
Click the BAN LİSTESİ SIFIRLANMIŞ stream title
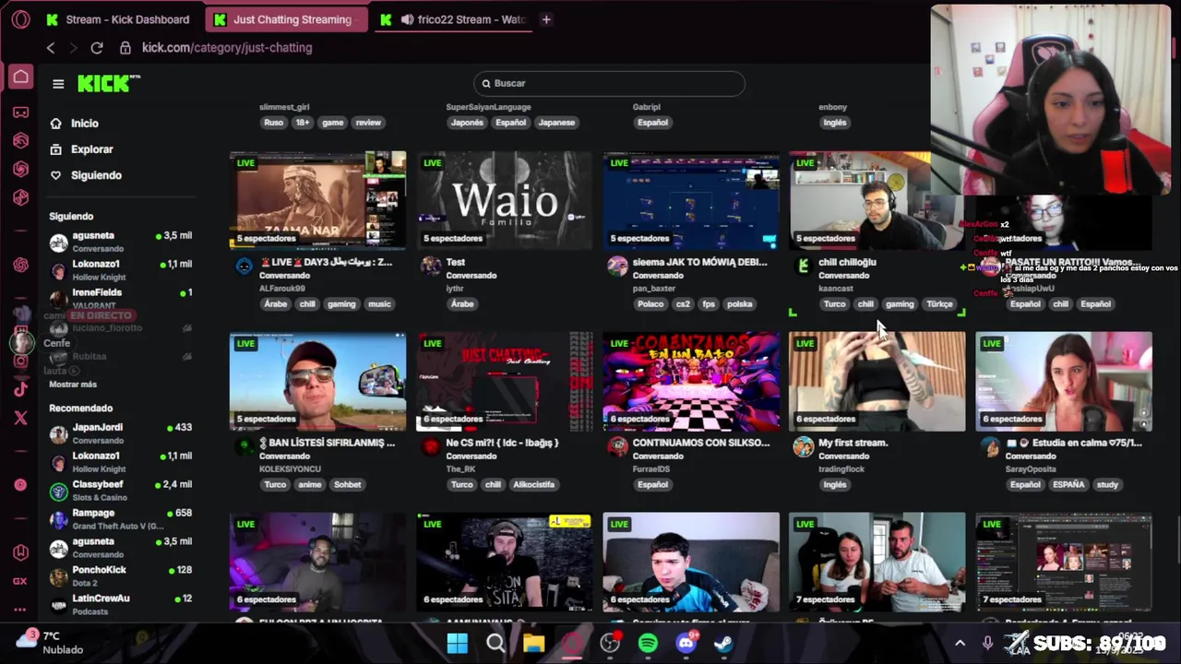[327, 443]
